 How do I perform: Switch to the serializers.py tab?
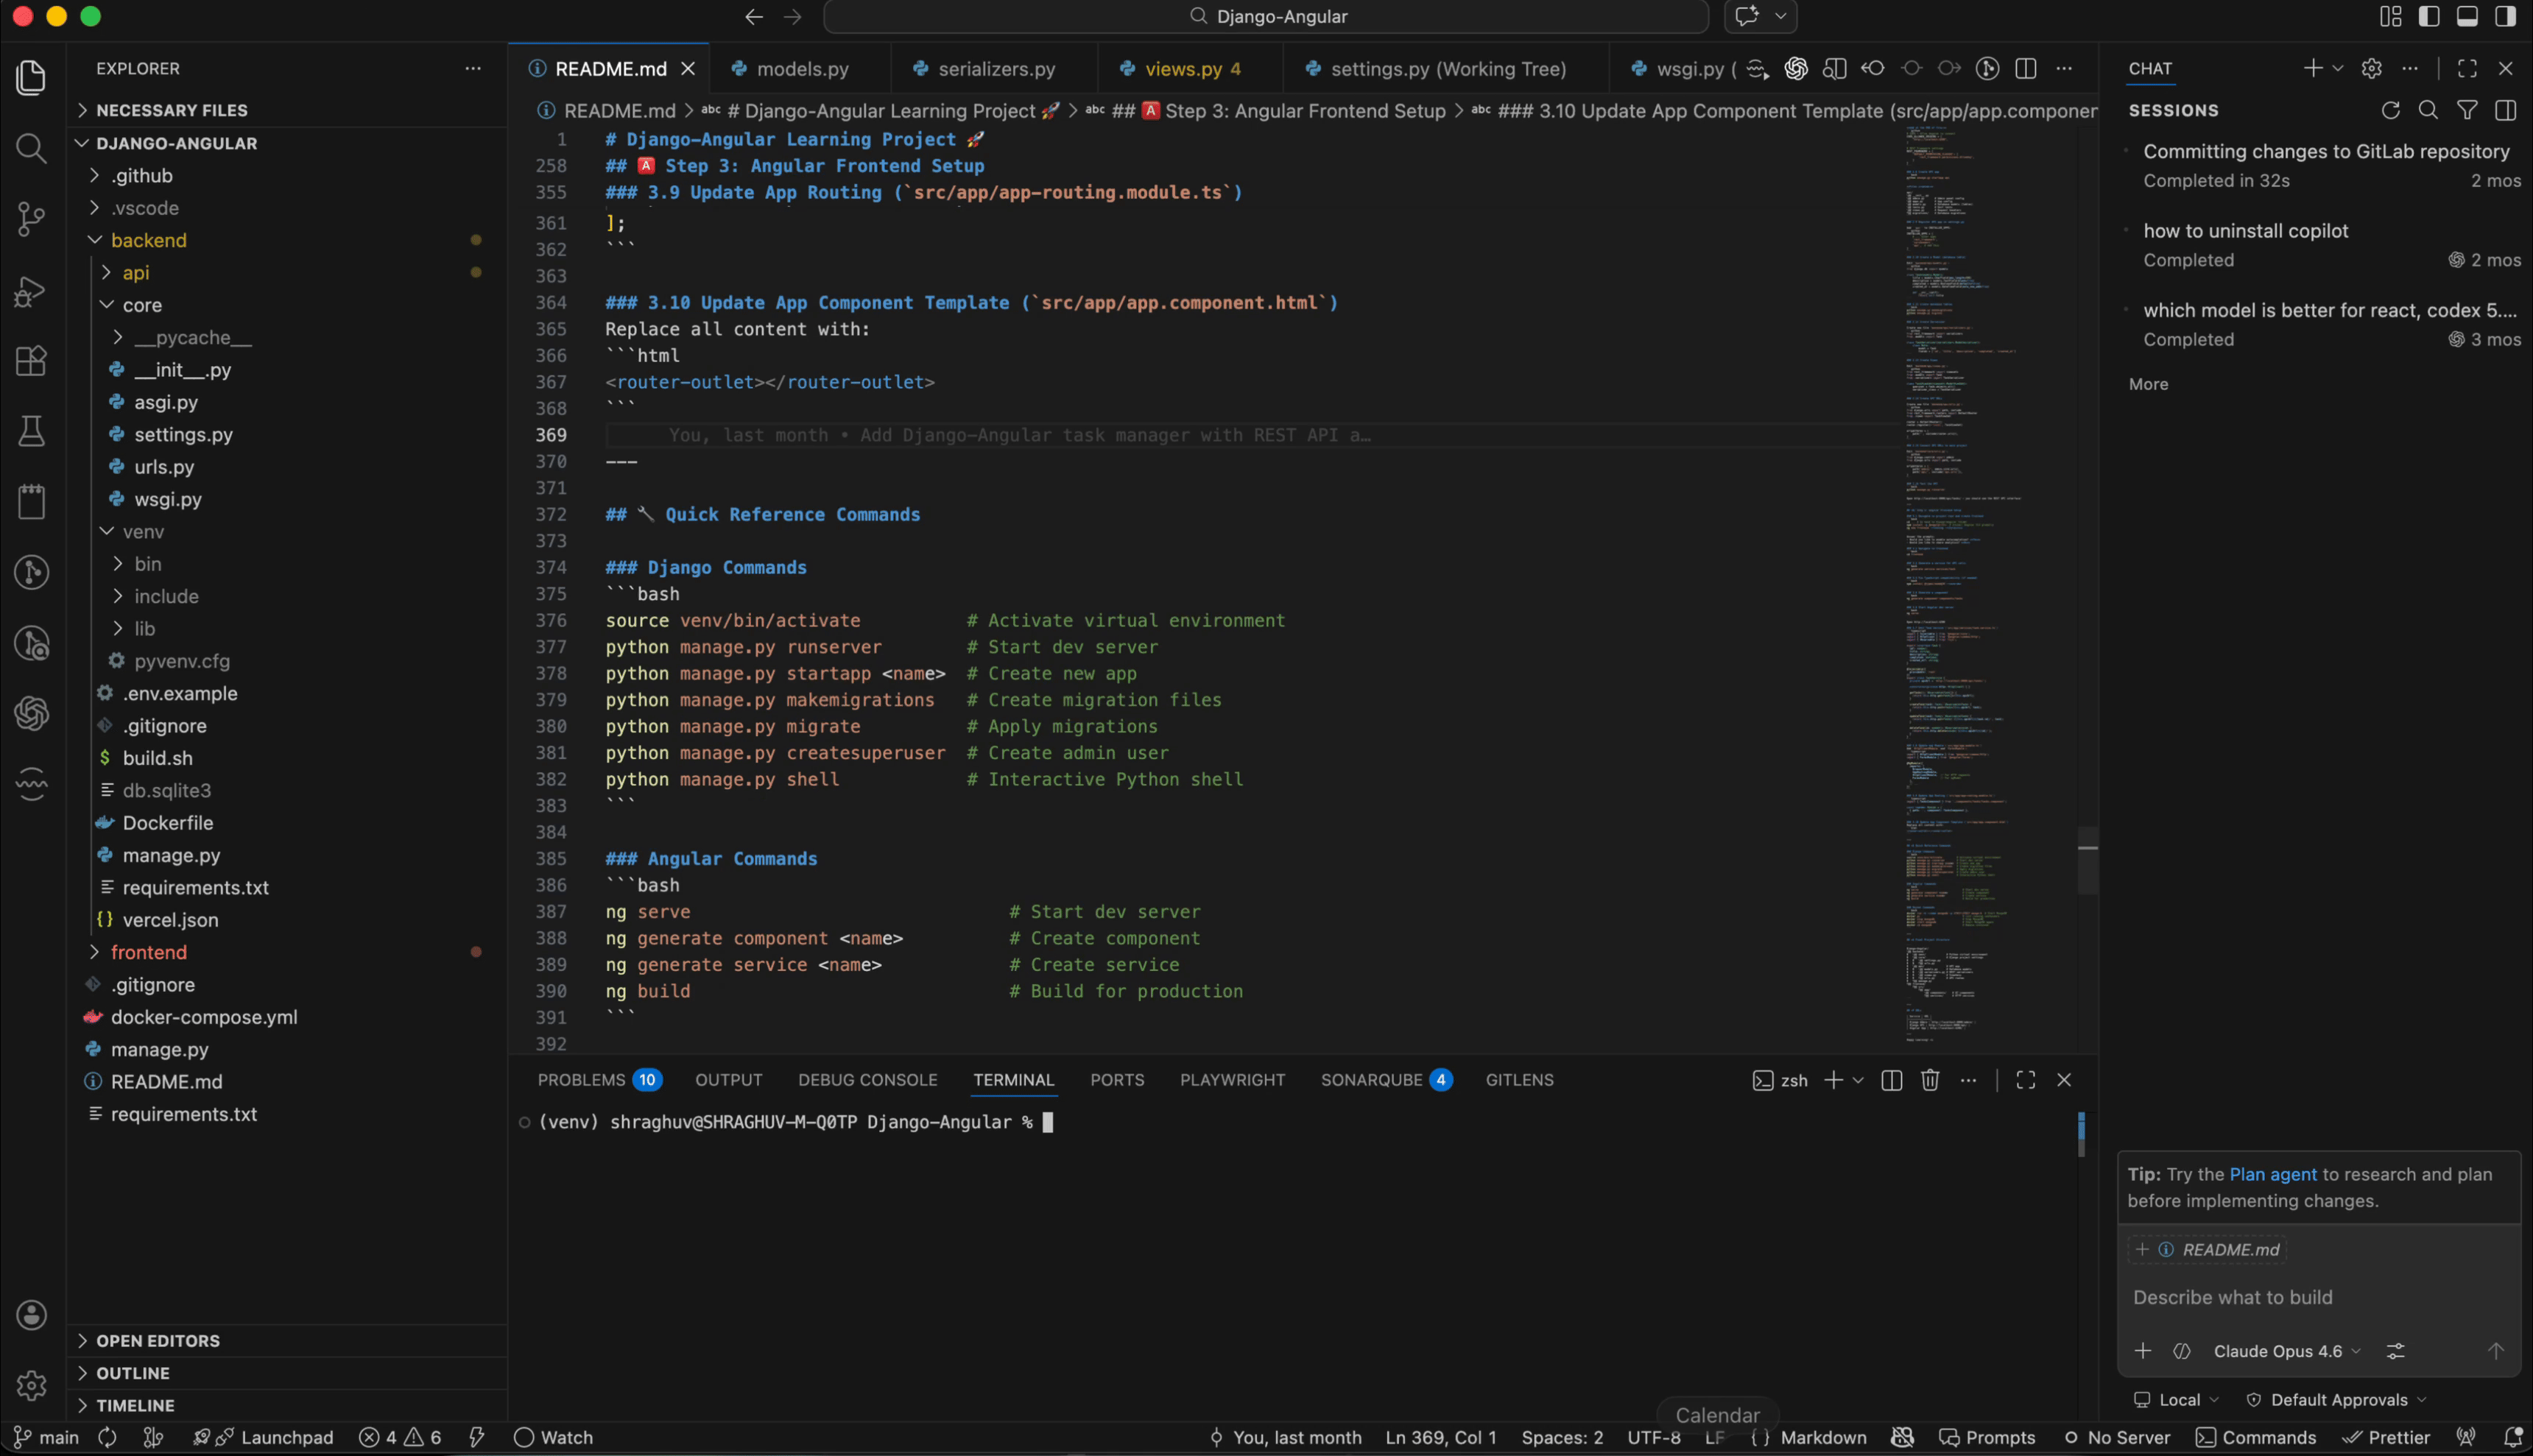pyautogui.click(x=995, y=68)
